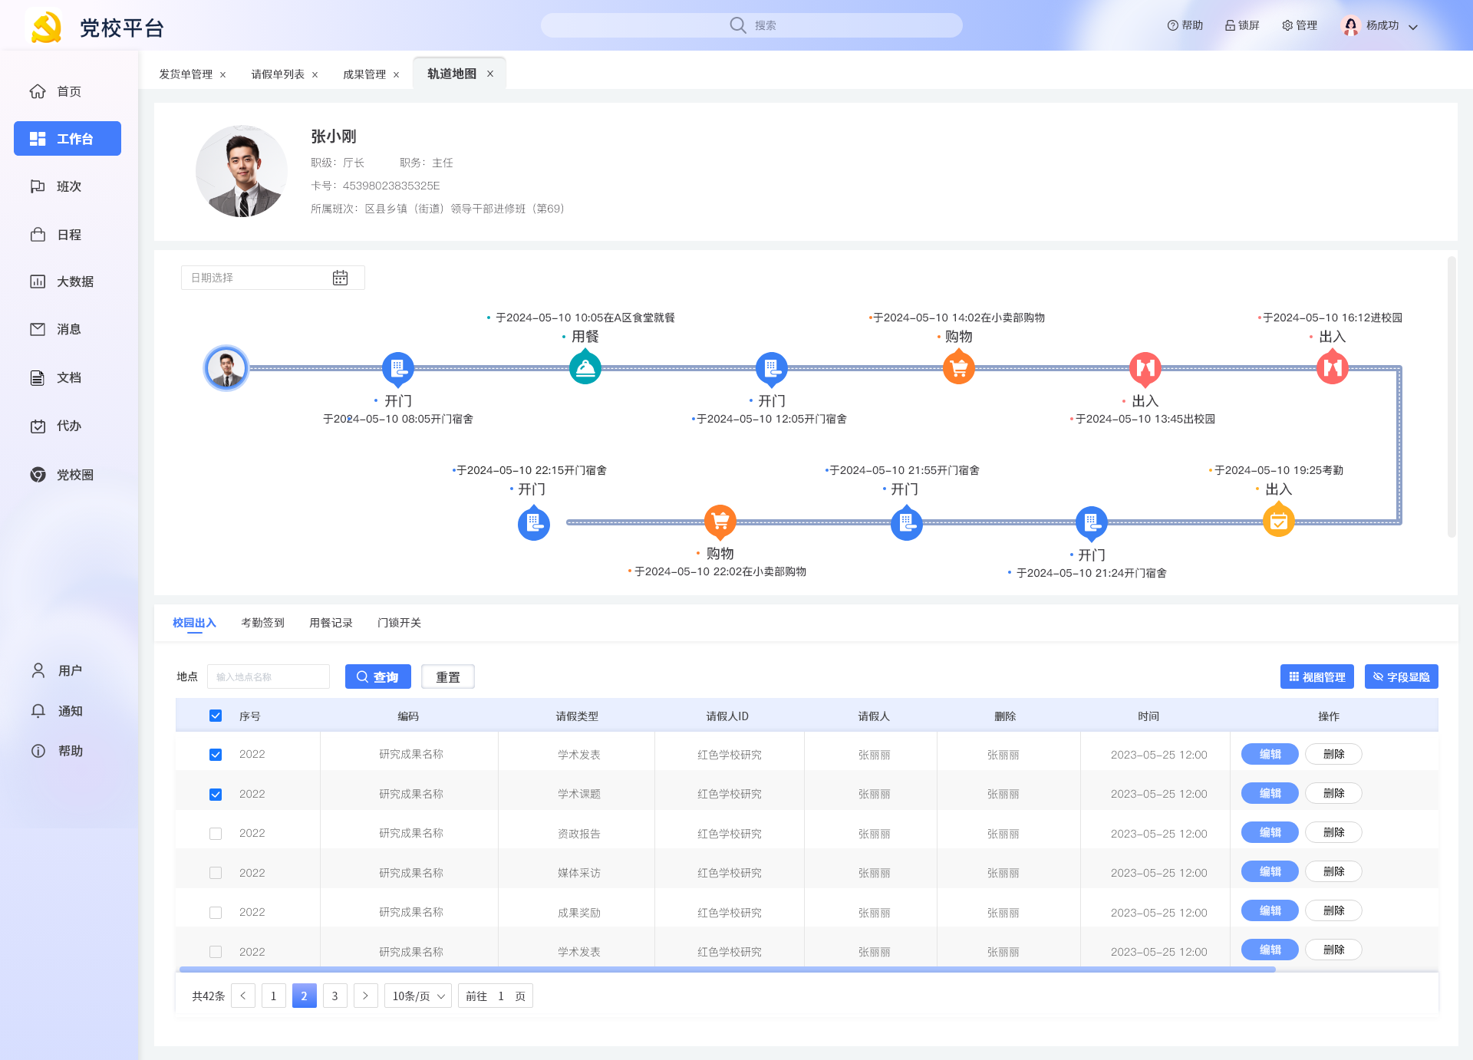This screenshot has height=1060, width=1473.
Task: Click the dining icon on timeline
Action: (x=585, y=368)
